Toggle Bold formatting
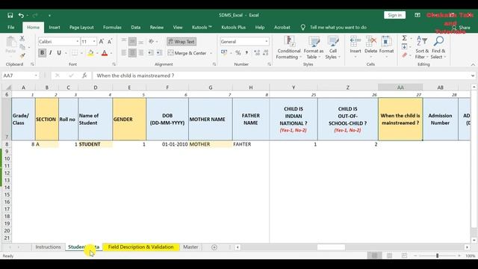The width and height of the screenshot is (478, 269). click(x=42, y=53)
